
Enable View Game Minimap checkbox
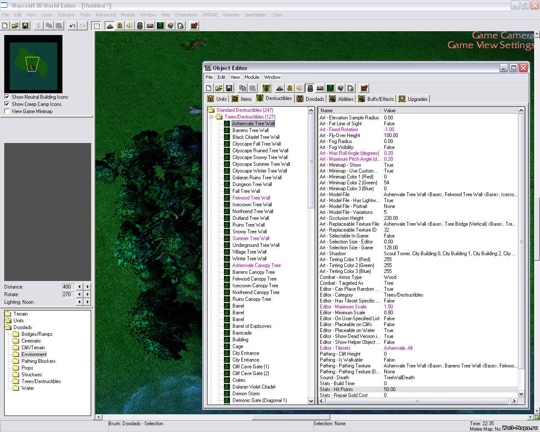pyautogui.click(x=7, y=111)
